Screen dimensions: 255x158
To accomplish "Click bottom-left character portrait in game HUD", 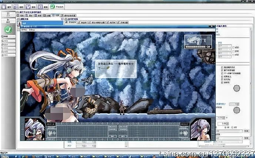I will pyautogui.click(x=35, y=129).
